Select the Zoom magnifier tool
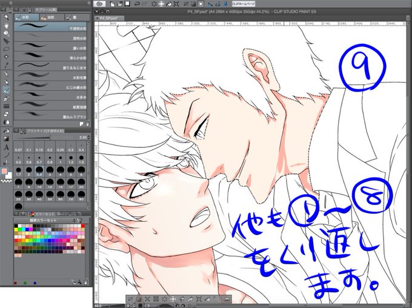This screenshot has width=412, height=308. 6,18
